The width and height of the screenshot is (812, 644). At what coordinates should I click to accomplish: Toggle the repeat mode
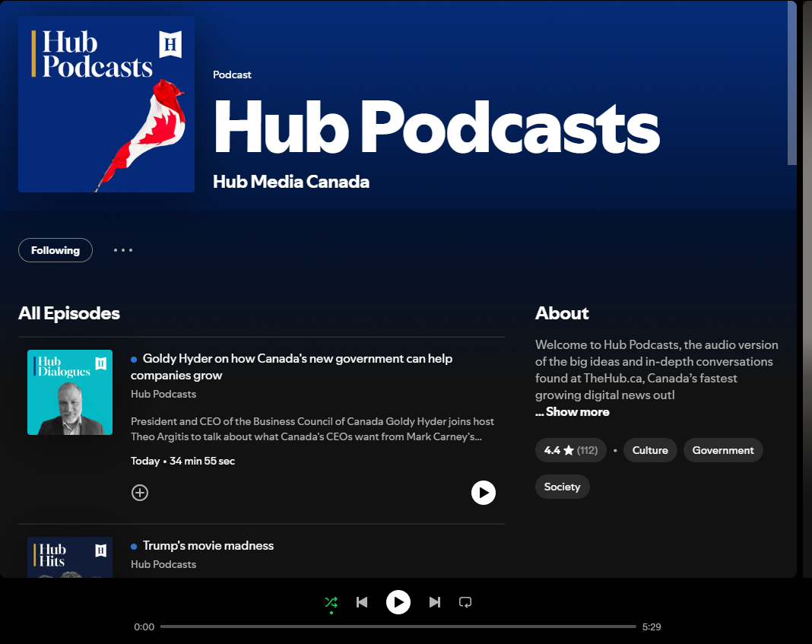click(465, 602)
